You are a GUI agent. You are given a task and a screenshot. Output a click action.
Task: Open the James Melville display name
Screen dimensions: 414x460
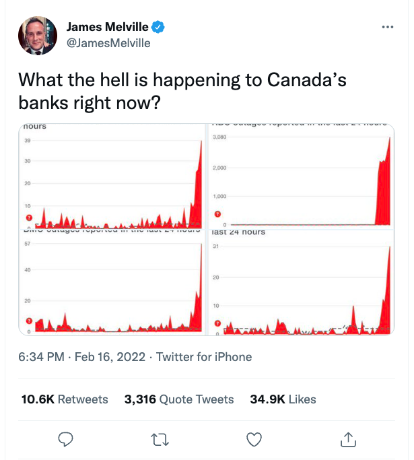tap(107, 28)
